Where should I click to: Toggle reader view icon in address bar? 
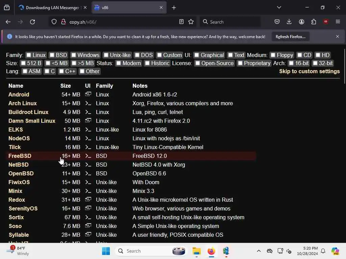[x=181, y=22]
